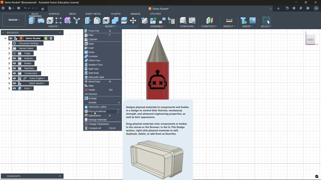Open Manage Materials from the menu
Screen dimensions: 321x180
click(x=102, y=120)
